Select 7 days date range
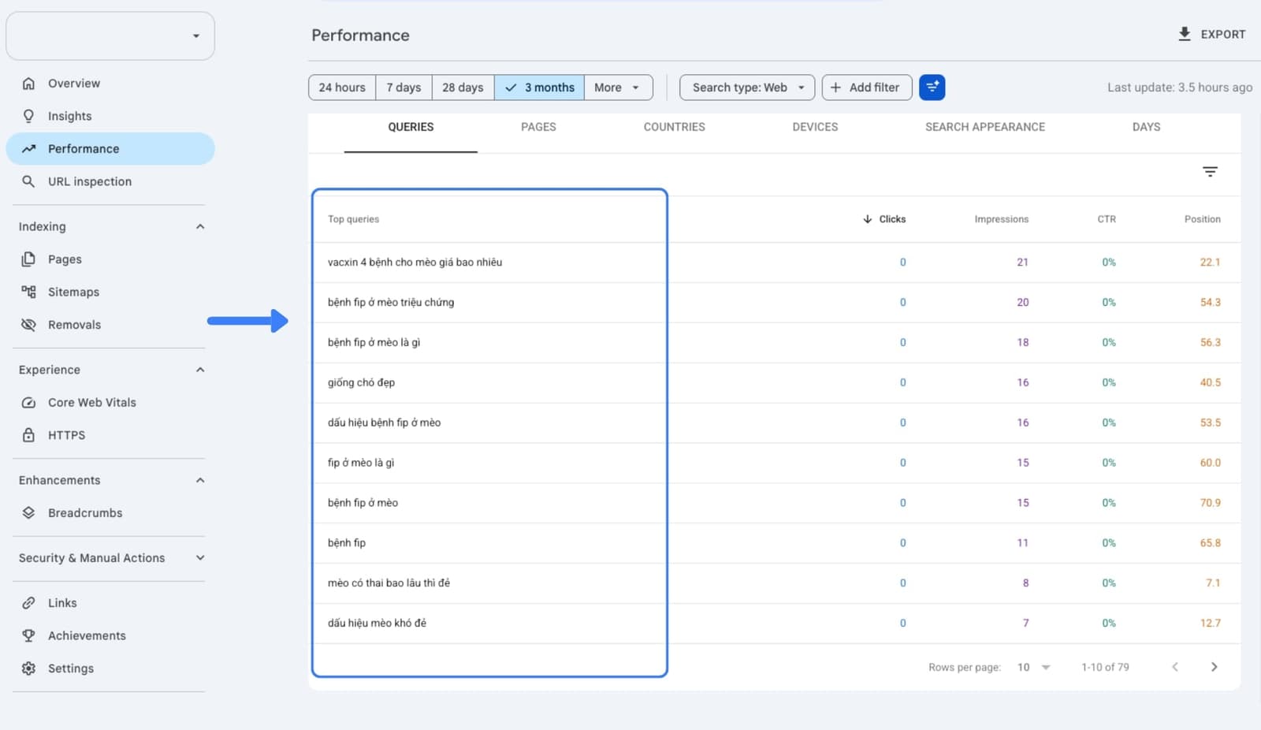The width and height of the screenshot is (1261, 730). [x=404, y=88]
